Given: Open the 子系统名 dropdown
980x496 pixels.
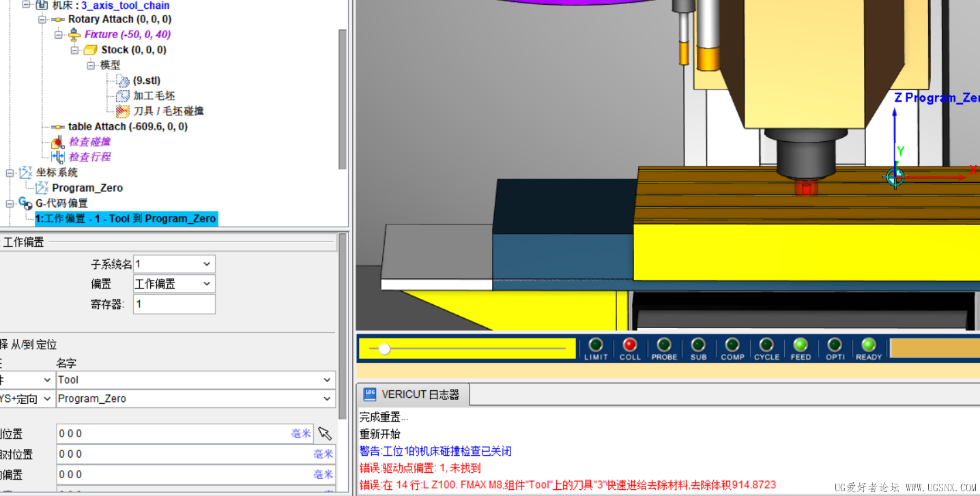Looking at the screenshot, I should 174,264.
